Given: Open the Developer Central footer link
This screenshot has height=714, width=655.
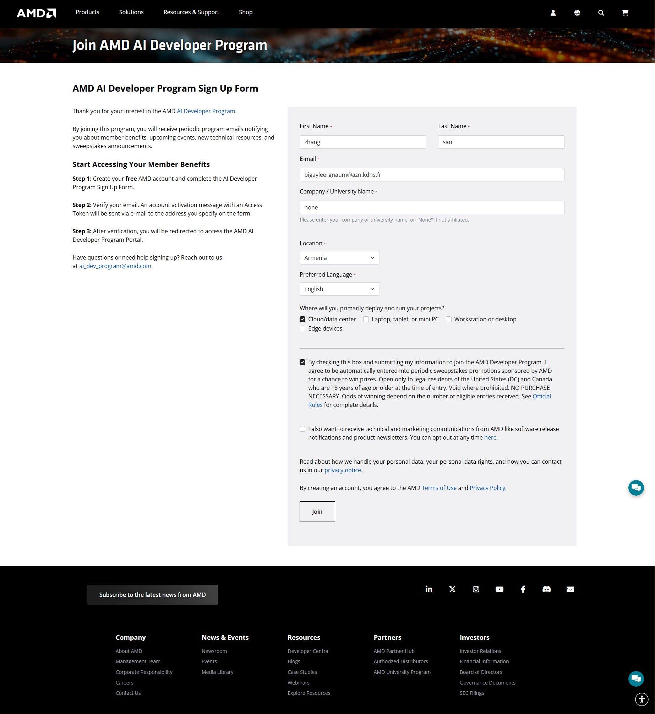Looking at the screenshot, I should tap(309, 651).
